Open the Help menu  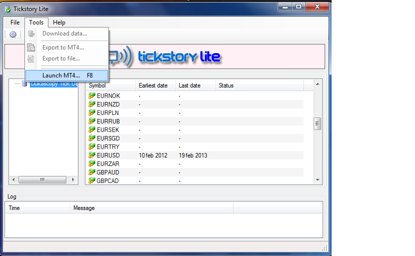(x=59, y=22)
